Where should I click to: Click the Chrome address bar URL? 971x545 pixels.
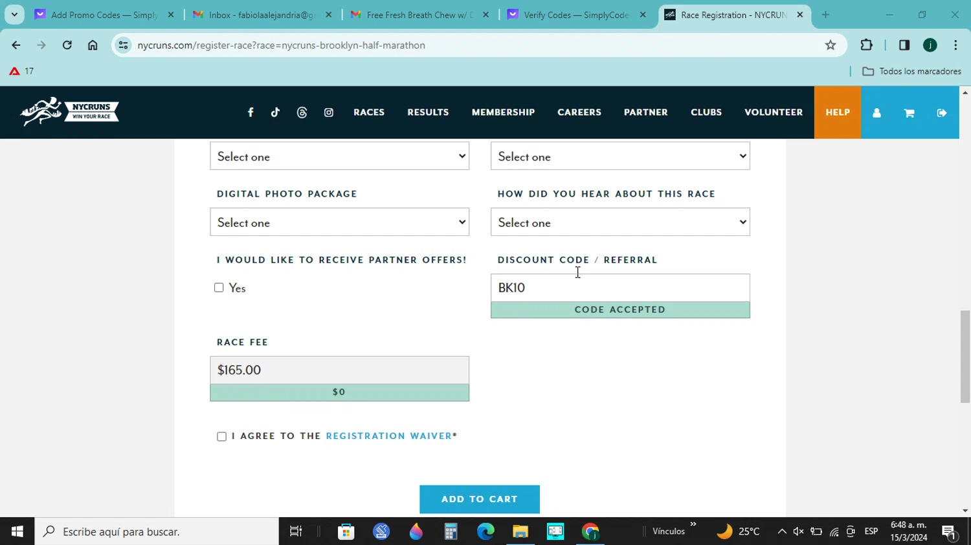point(282,45)
